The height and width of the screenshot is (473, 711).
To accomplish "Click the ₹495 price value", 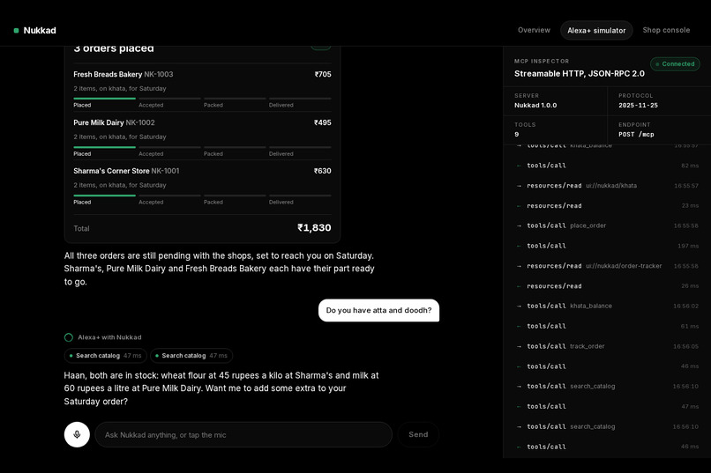I will pos(322,122).
